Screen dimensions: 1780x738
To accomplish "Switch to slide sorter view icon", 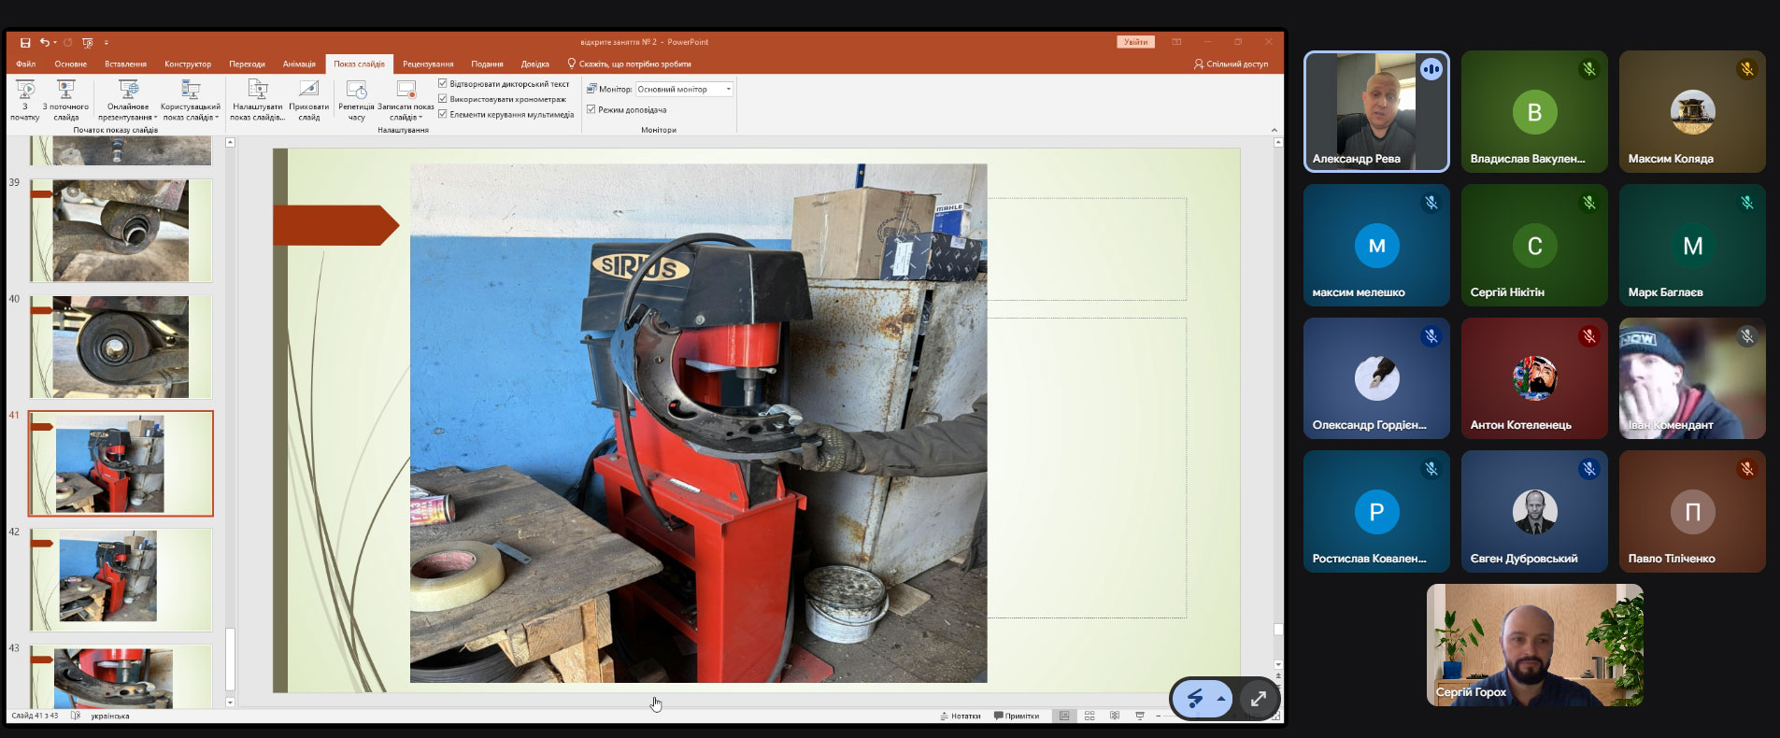I will (x=1089, y=716).
